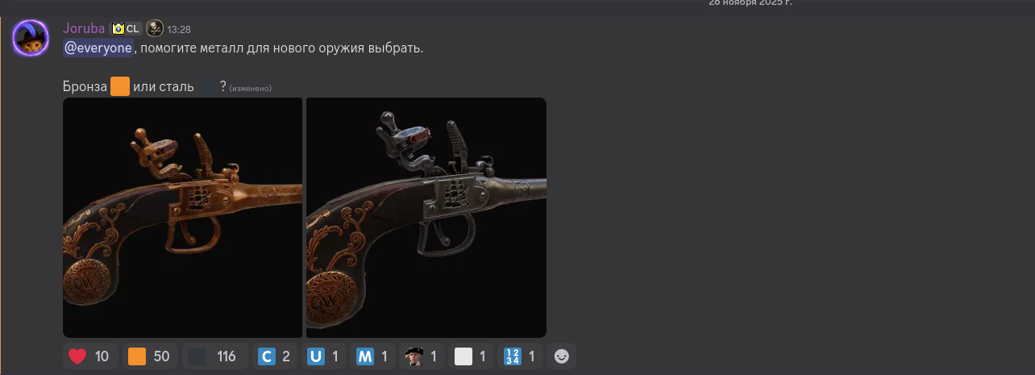Screen dimensions: 1035x375
Task: Toggle the letter M reaction
Action: [x=373, y=356]
